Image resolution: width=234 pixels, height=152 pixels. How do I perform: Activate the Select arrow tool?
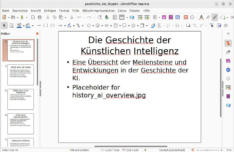click(x=4, y=26)
